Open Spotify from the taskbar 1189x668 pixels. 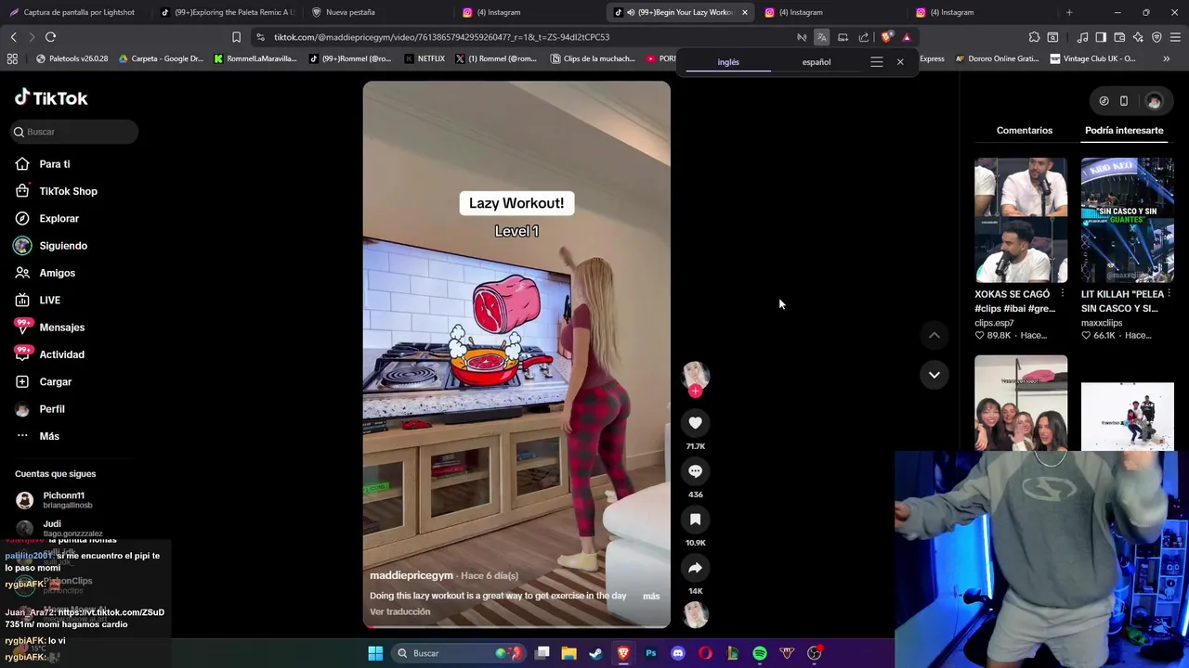click(760, 653)
